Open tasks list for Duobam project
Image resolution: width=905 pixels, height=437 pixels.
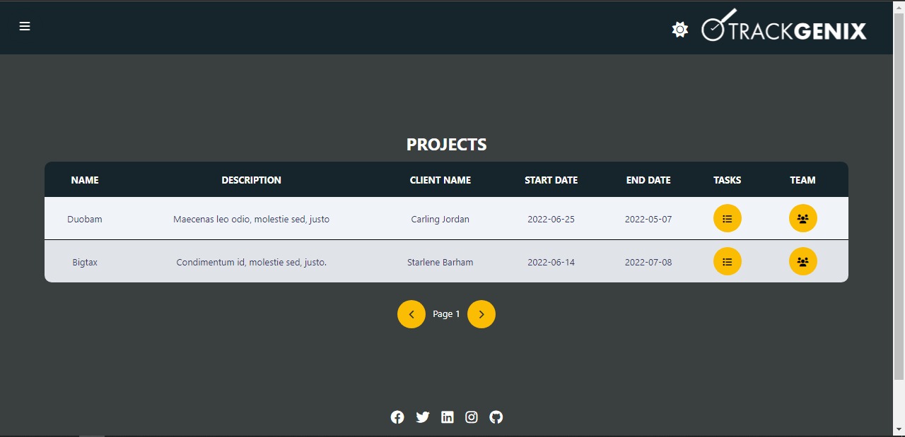pyautogui.click(x=727, y=219)
